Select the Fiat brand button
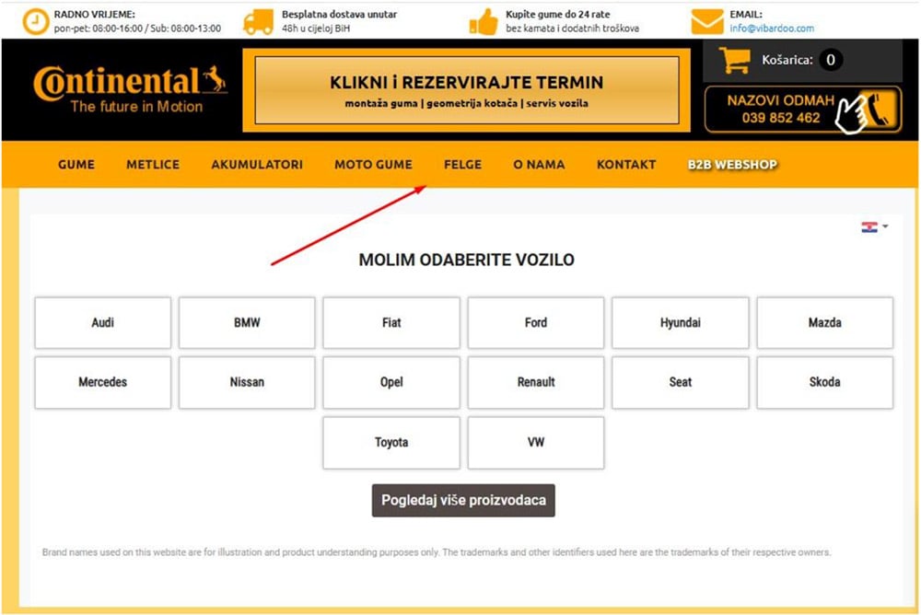The height and width of the screenshot is (615, 921). (x=391, y=322)
